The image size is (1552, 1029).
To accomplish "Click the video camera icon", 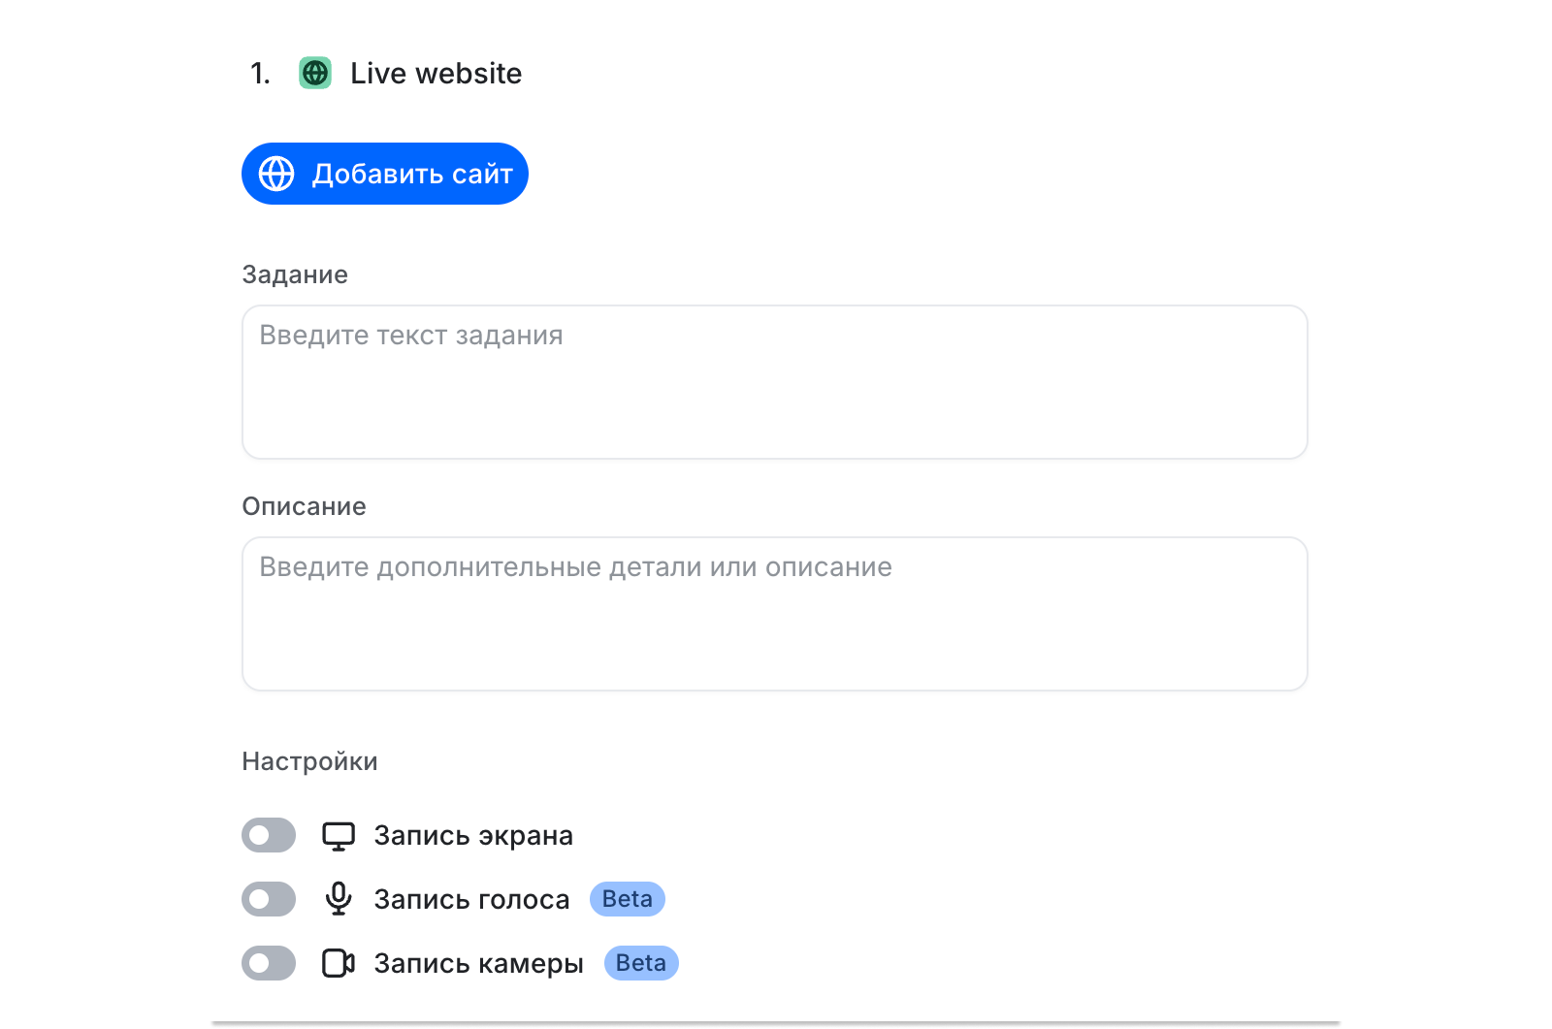I will tap(339, 963).
